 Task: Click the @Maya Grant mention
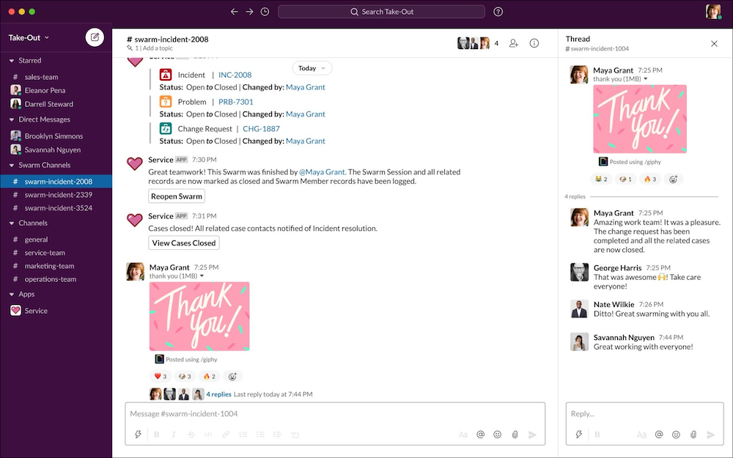[x=322, y=172]
